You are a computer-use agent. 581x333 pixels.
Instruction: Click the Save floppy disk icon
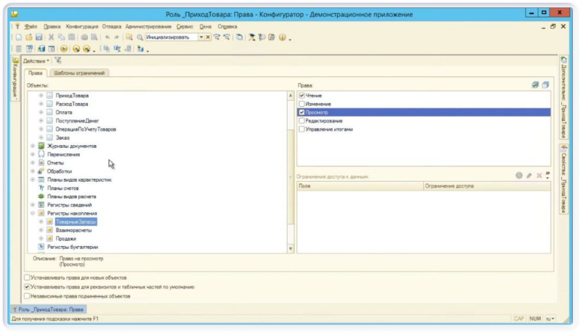39,37
